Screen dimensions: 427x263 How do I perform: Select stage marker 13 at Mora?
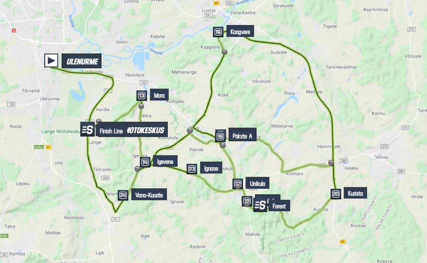[x=141, y=95]
